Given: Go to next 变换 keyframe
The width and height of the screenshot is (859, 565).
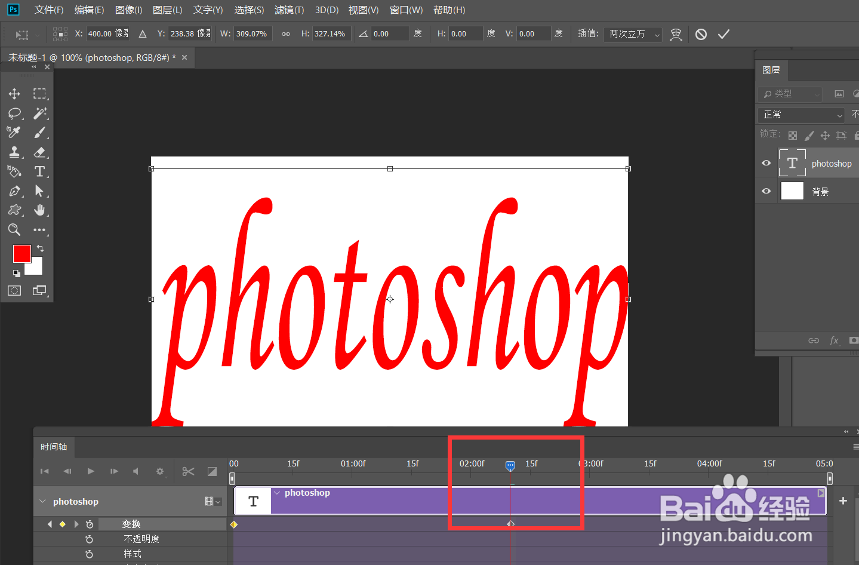Looking at the screenshot, I should 76,524.
